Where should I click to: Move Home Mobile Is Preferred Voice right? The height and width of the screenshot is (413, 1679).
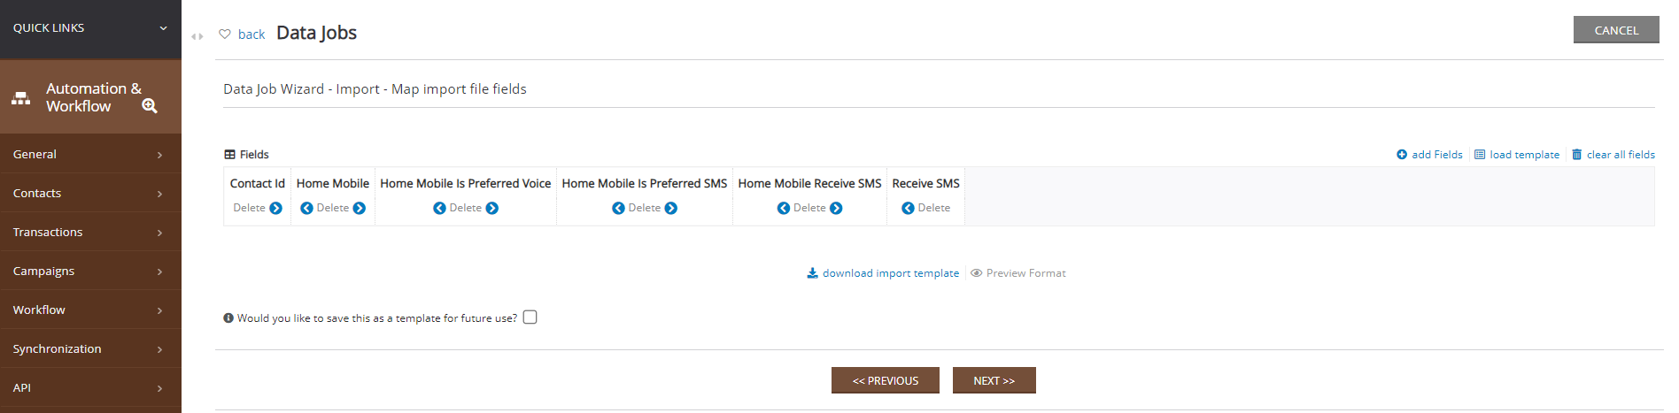tap(492, 208)
